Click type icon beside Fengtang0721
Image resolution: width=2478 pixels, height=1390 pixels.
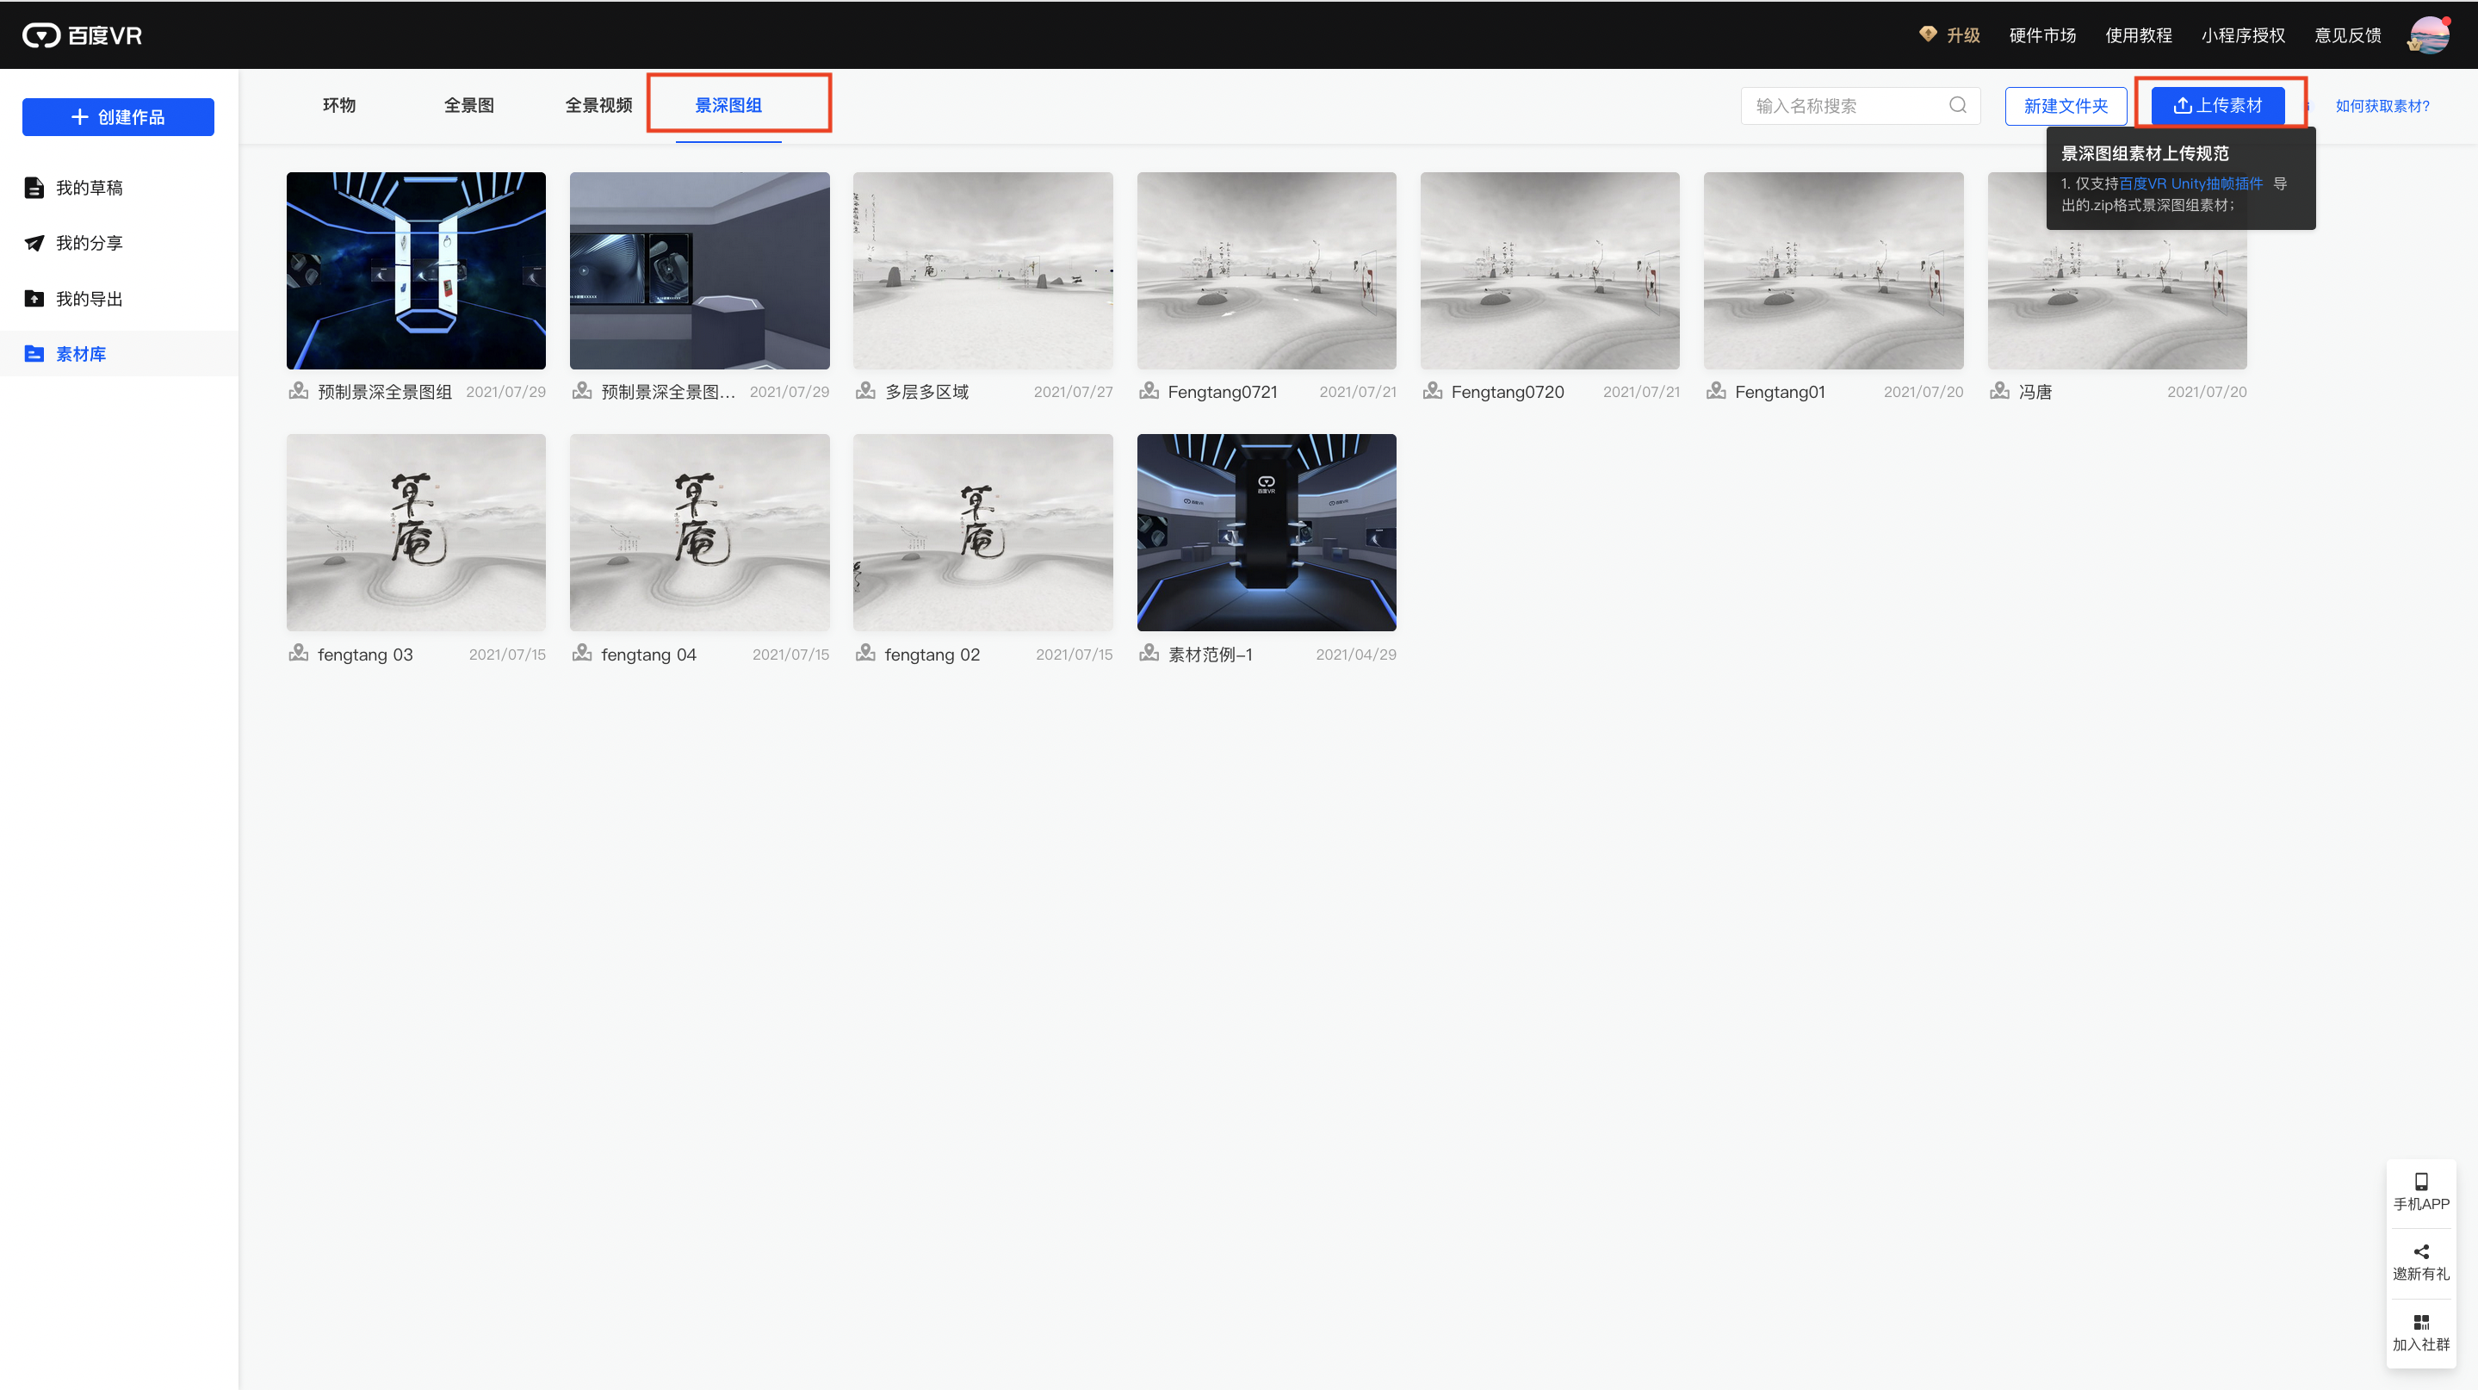(1149, 392)
